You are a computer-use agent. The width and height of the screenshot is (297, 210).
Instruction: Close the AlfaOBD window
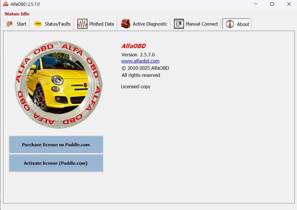tap(289, 4)
